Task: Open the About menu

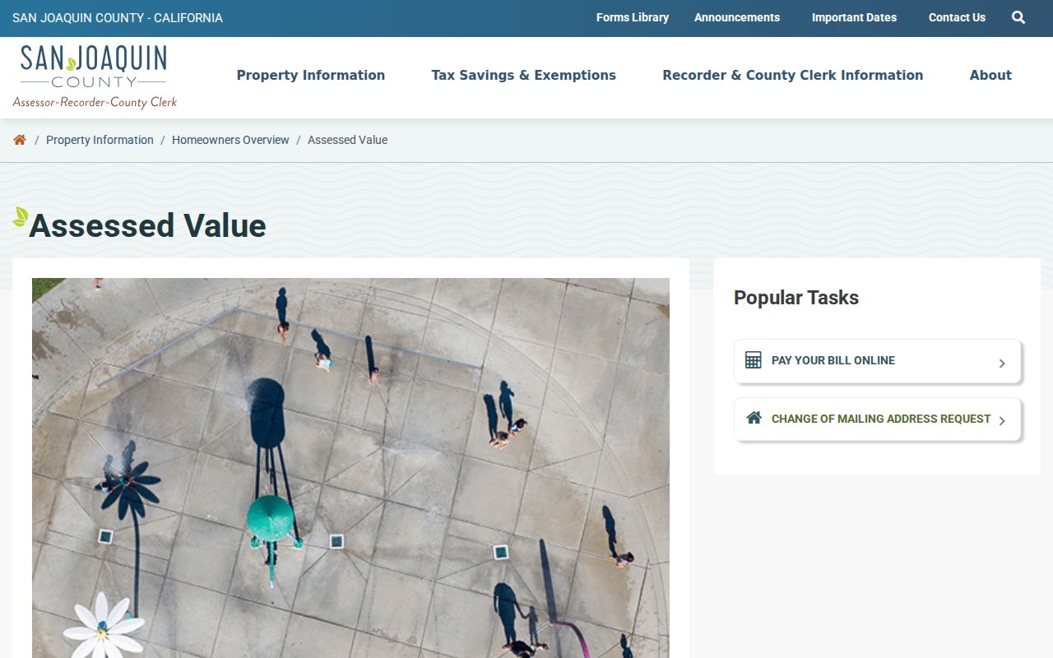Action: tap(990, 75)
